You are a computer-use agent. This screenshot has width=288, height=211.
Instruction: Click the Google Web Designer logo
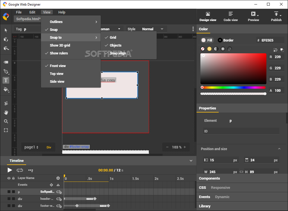tap(6, 17)
